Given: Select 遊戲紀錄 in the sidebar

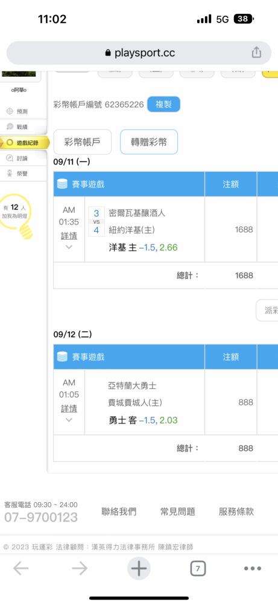Looking at the screenshot, I should [25, 143].
